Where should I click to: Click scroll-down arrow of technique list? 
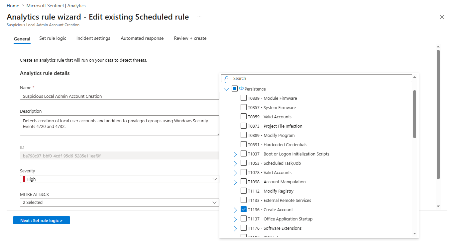click(414, 234)
